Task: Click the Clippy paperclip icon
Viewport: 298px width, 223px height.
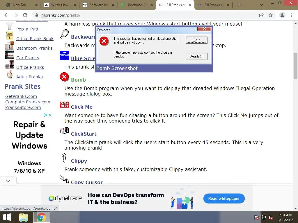Action: [64, 158]
